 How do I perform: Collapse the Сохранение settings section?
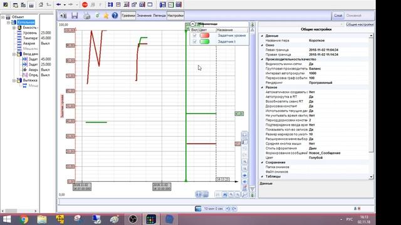pyautogui.click(x=262, y=162)
